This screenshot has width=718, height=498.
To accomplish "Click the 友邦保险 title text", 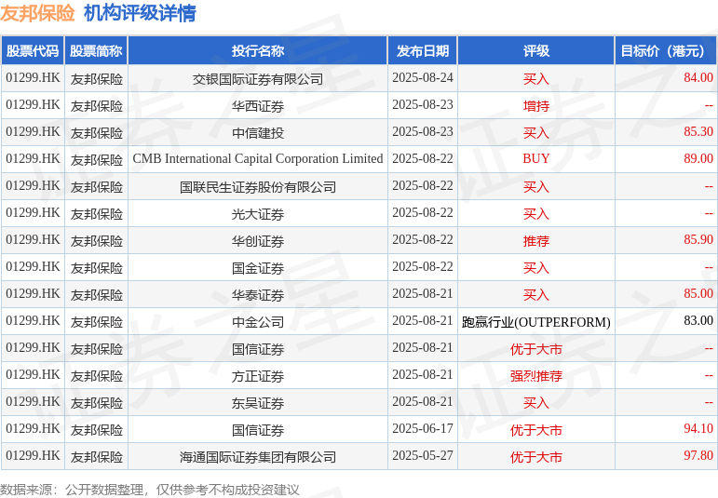I will 37,12.
